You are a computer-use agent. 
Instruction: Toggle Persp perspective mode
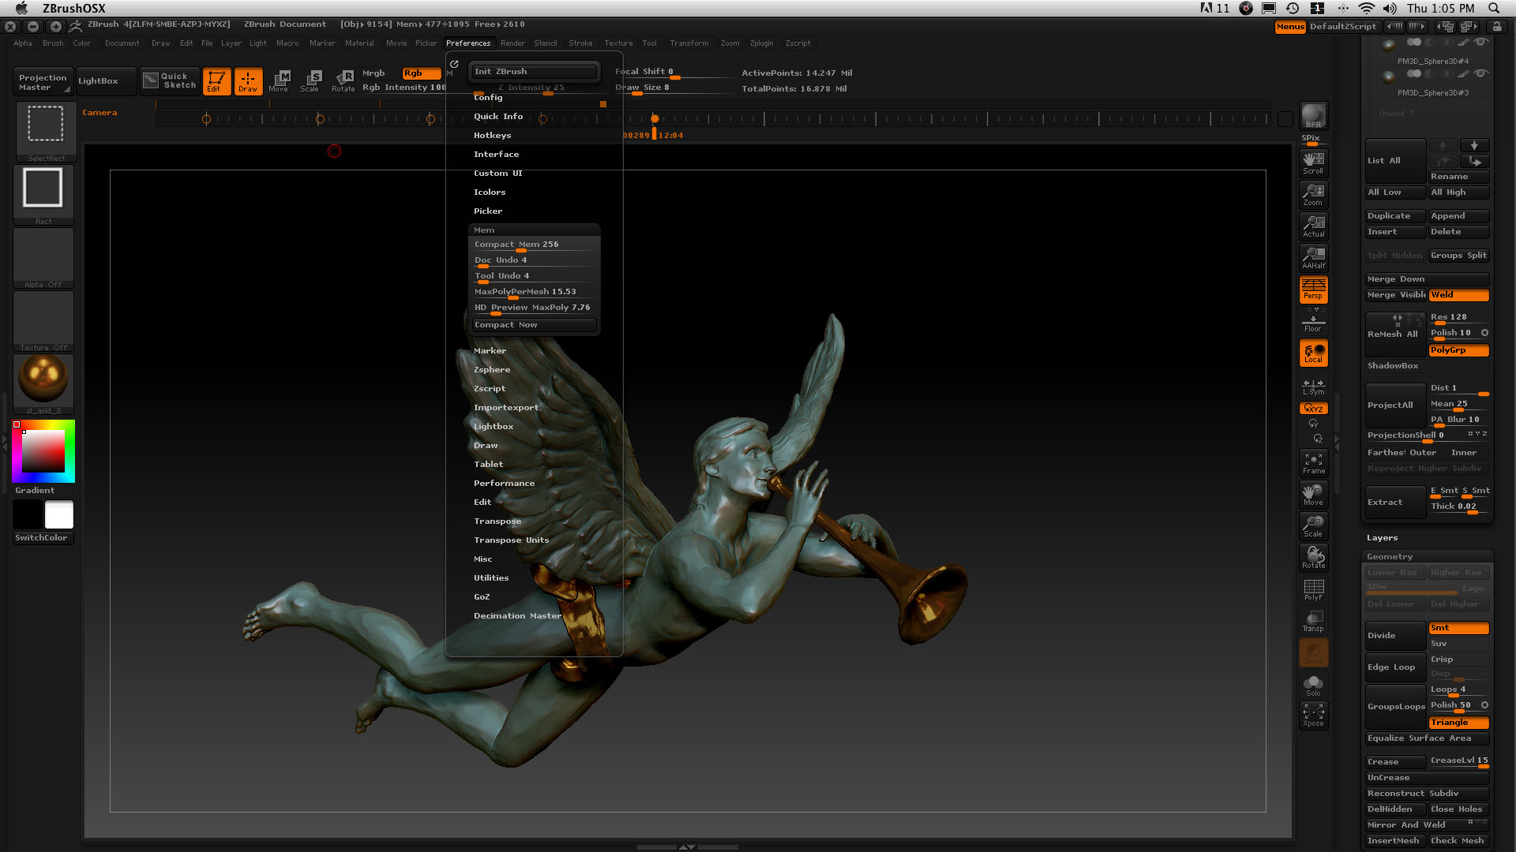[1313, 290]
